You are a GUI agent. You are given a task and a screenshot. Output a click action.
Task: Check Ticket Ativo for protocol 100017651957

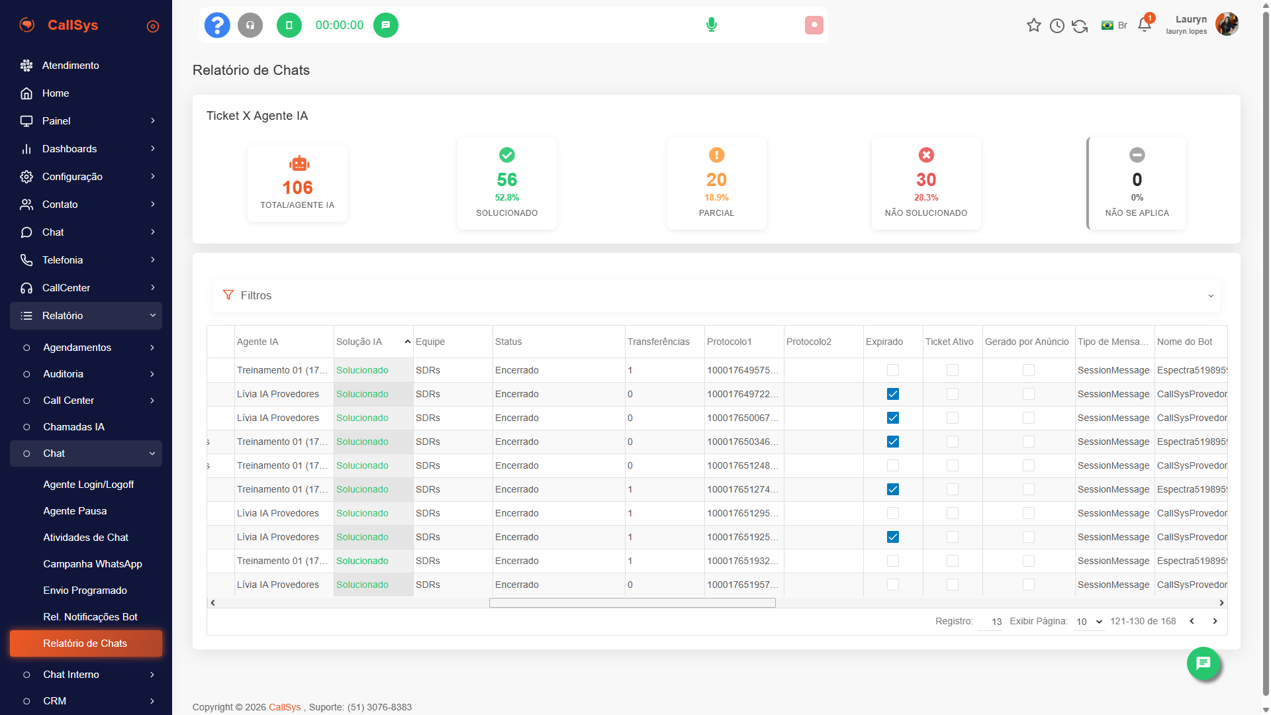(x=953, y=585)
